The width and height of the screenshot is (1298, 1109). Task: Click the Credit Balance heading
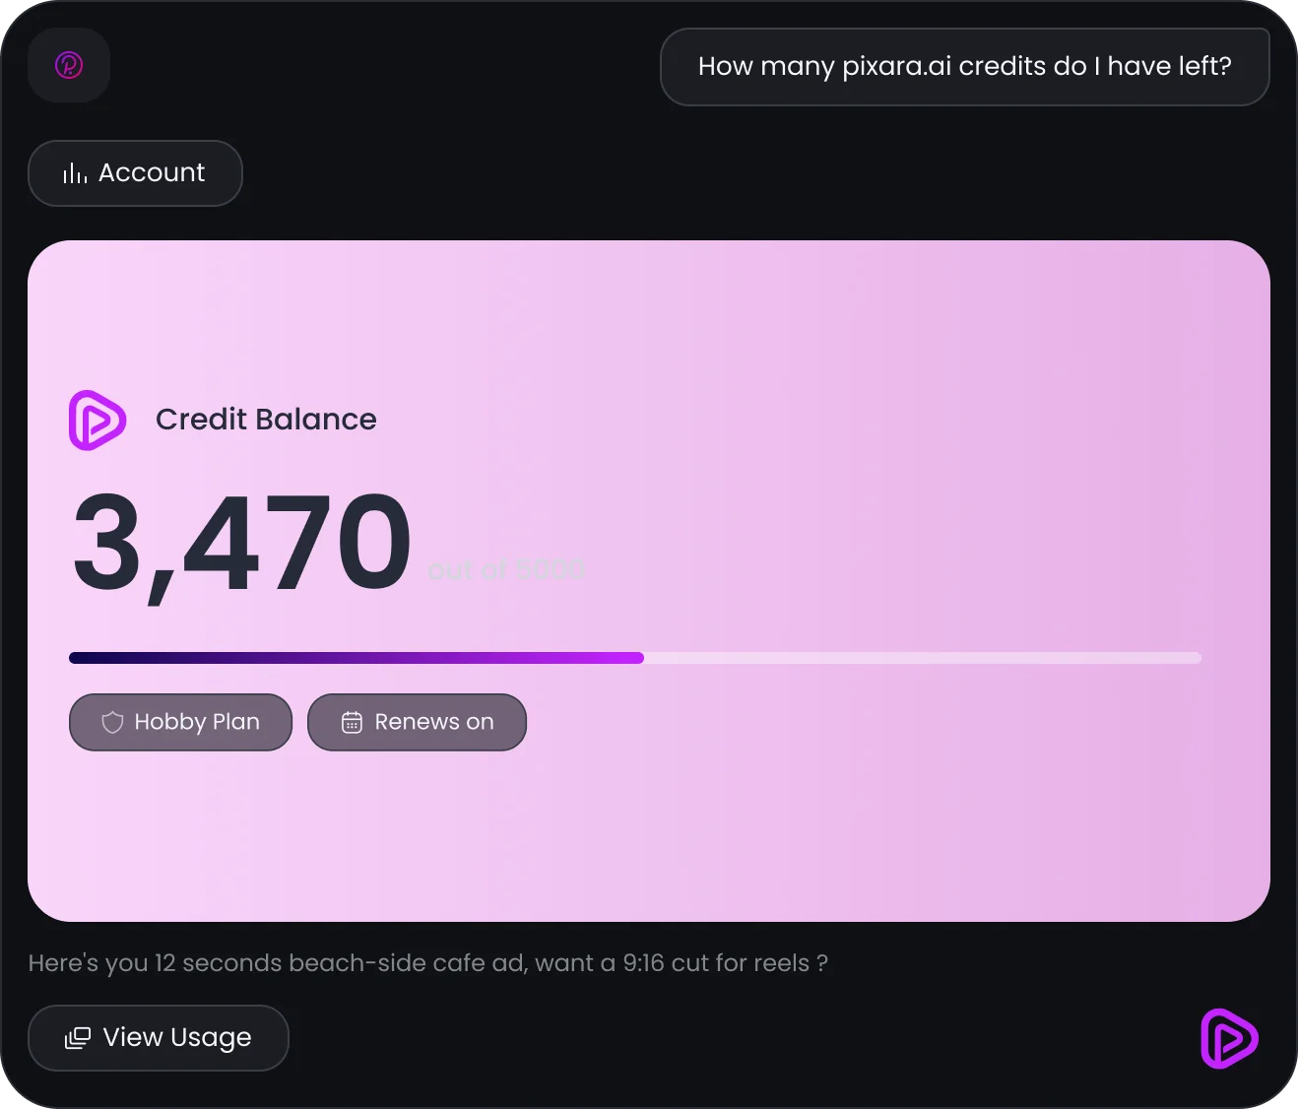click(x=266, y=420)
